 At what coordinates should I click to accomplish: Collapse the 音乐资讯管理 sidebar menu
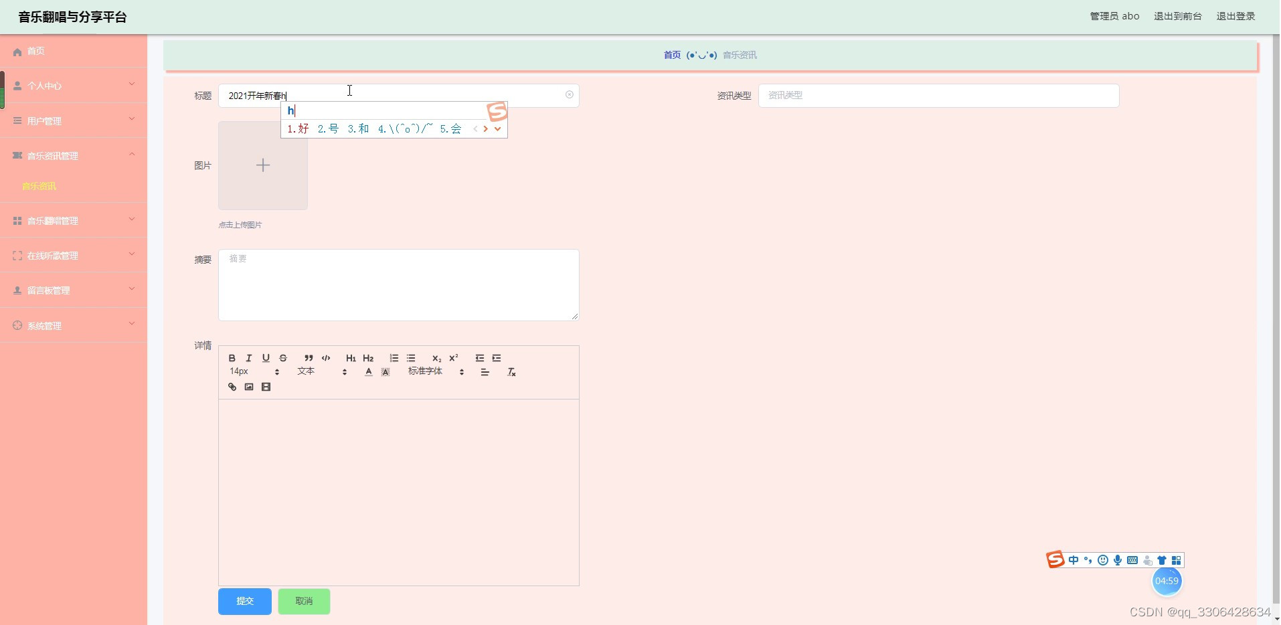74,155
